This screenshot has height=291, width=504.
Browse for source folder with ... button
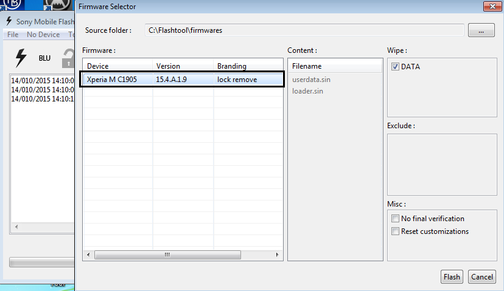pos(481,30)
